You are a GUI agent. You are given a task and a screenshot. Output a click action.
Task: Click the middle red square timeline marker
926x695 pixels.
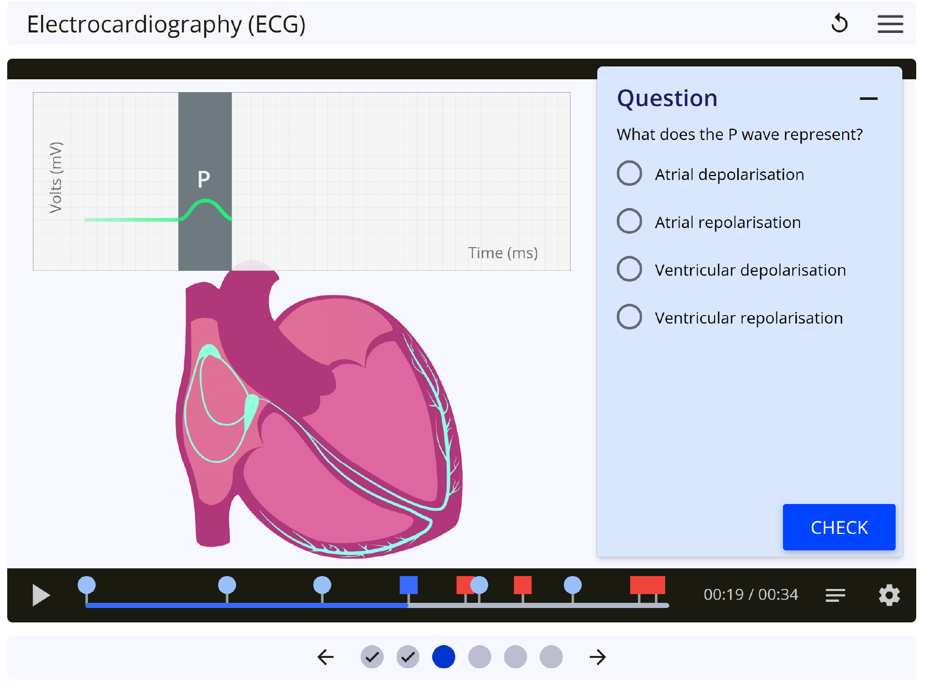(523, 585)
